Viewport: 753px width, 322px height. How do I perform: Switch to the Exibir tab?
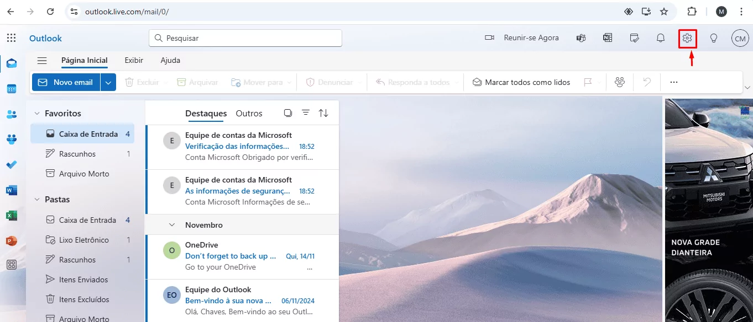134,61
